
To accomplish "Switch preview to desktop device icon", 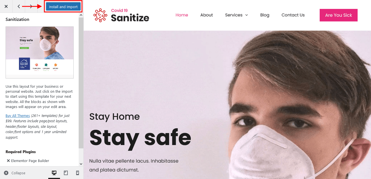I will pos(54,173).
